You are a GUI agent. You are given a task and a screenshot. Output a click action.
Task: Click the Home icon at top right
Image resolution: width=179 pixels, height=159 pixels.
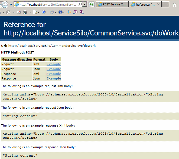(x=175, y=5)
